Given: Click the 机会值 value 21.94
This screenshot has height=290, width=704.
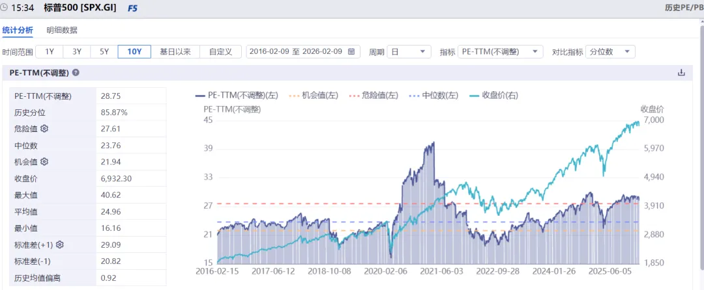Looking at the screenshot, I should (x=111, y=162).
